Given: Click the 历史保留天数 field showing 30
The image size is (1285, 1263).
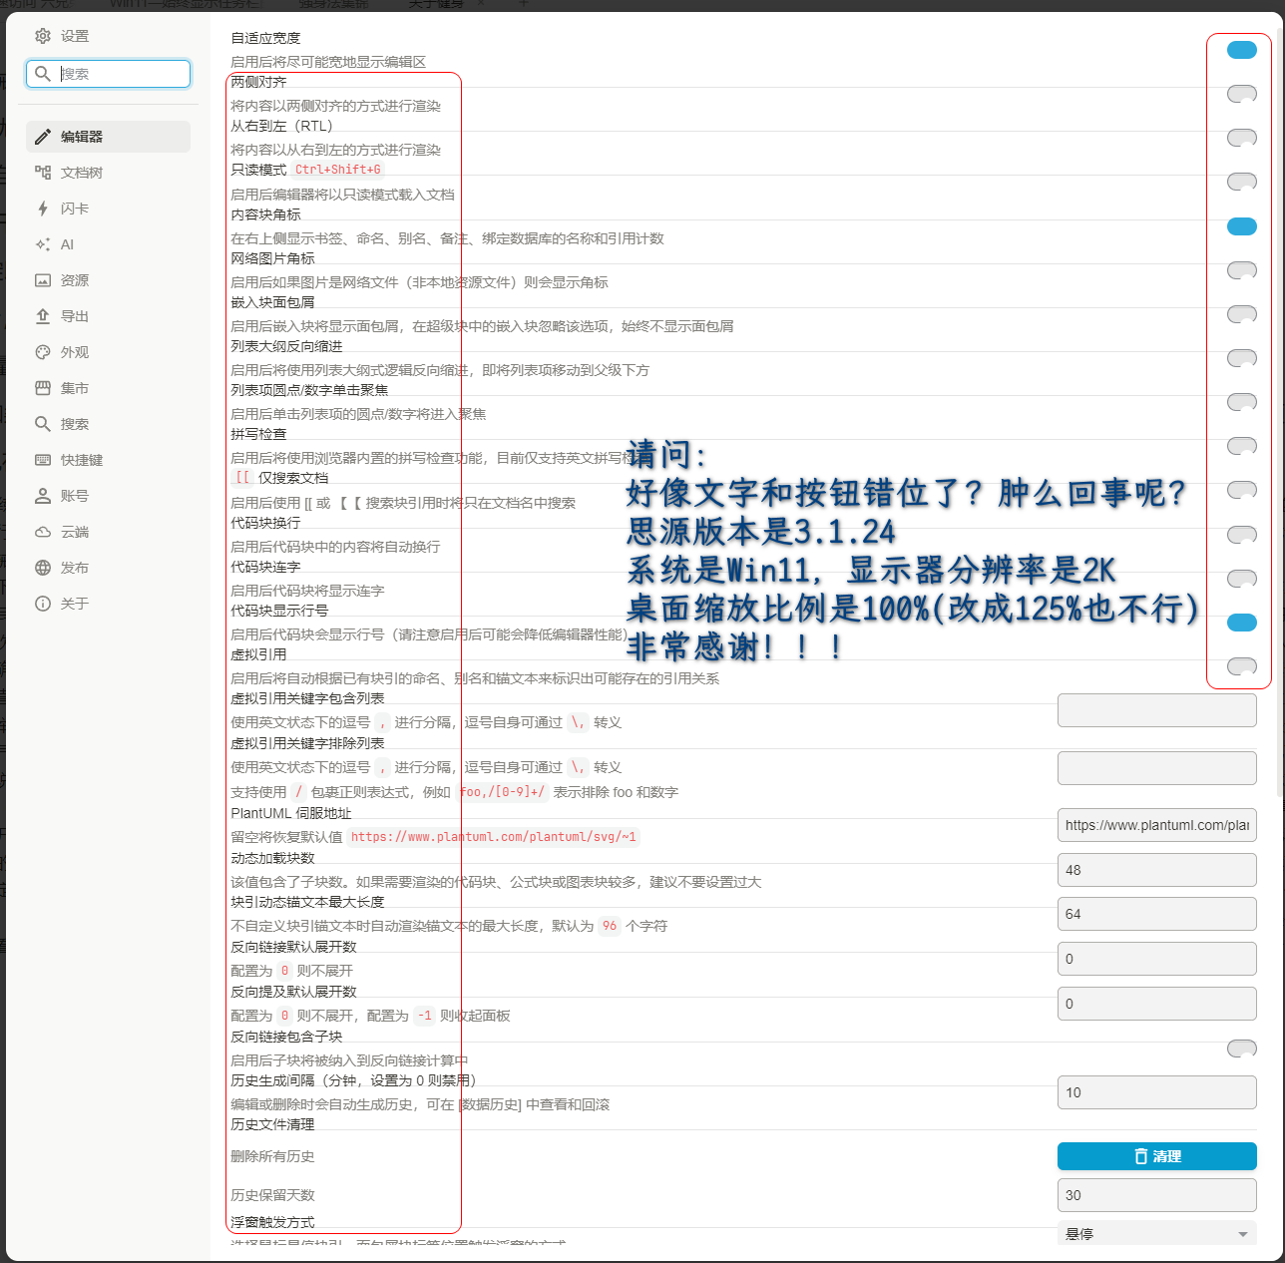Looking at the screenshot, I should tap(1157, 1195).
